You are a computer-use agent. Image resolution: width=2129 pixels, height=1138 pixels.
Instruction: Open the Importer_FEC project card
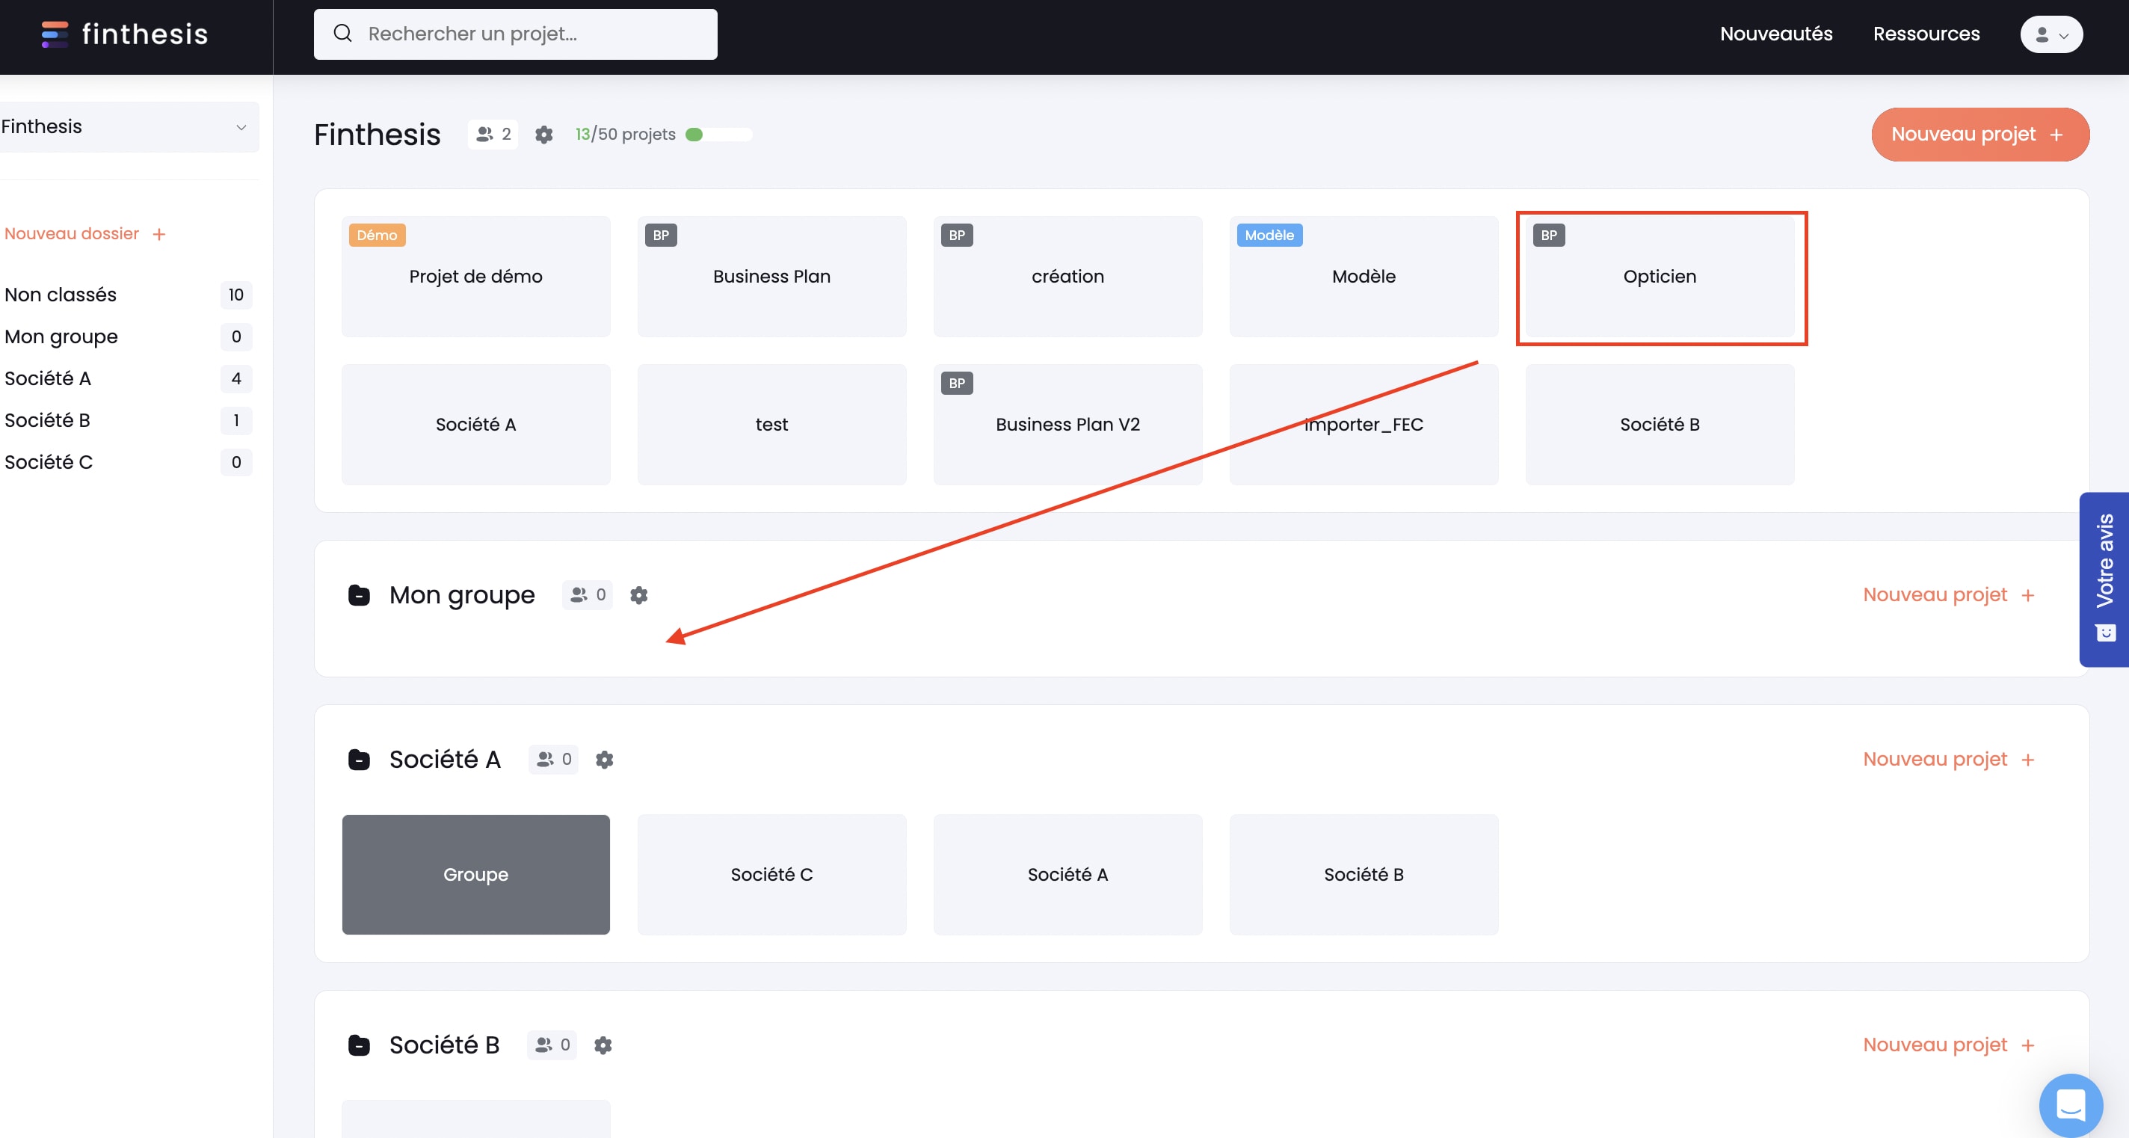(1364, 424)
